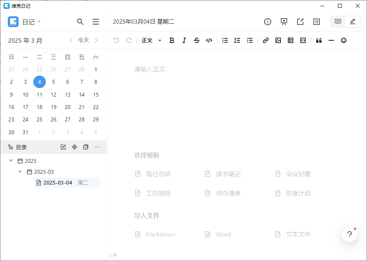367x261 pixels.
Task: Click the new note icon in 目录 panel
Action: pos(63,147)
